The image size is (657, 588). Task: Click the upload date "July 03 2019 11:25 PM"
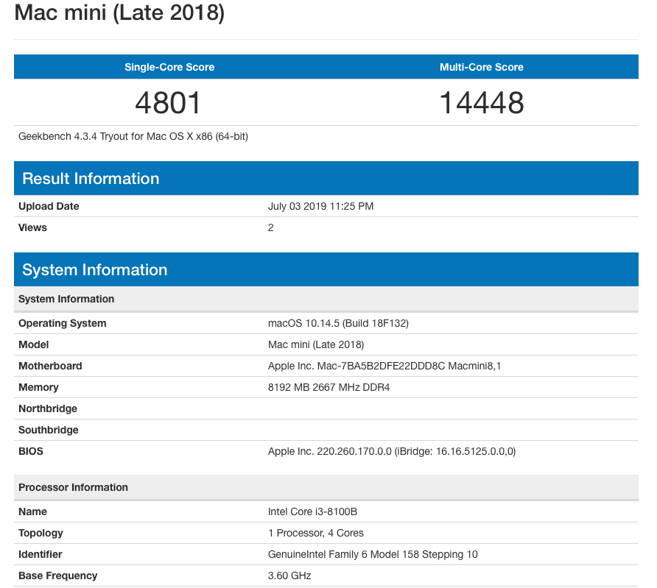(320, 206)
